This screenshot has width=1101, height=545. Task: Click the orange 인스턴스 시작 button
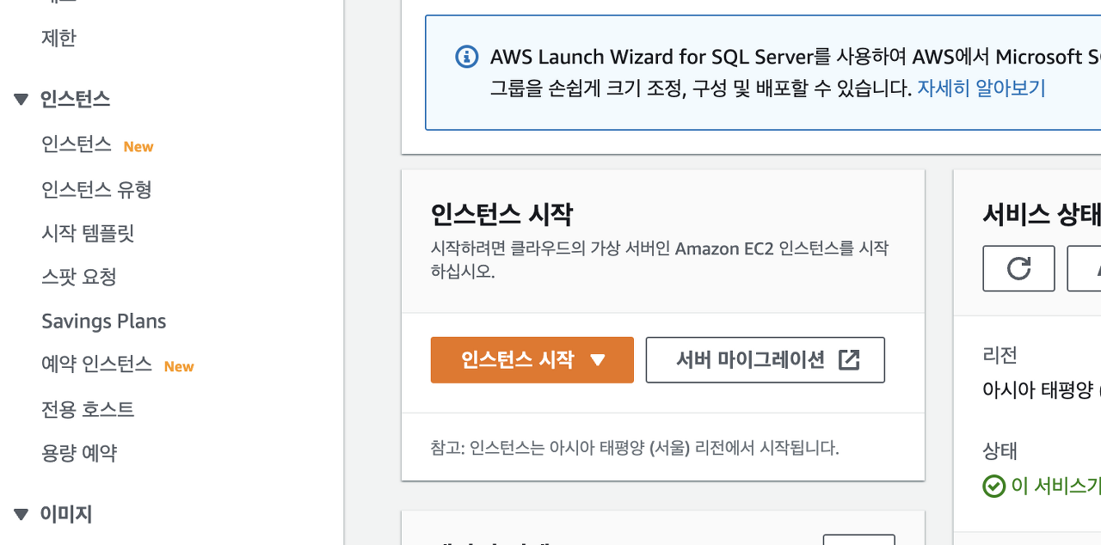pos(532,359)
